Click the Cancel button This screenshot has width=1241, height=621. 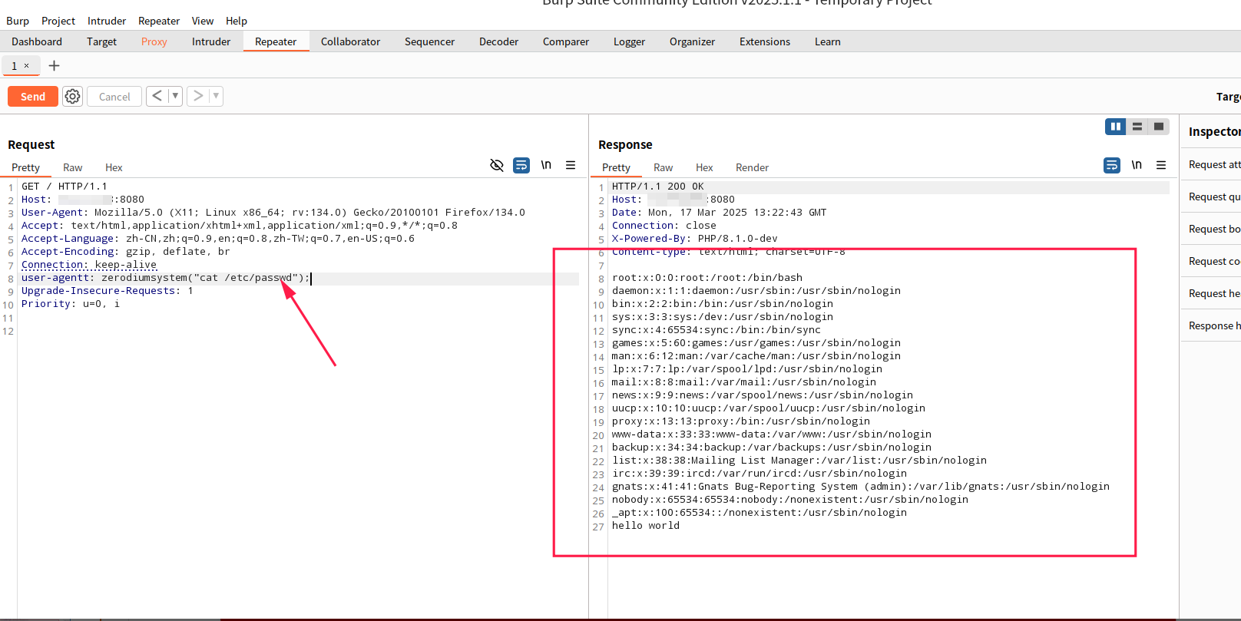114,97
